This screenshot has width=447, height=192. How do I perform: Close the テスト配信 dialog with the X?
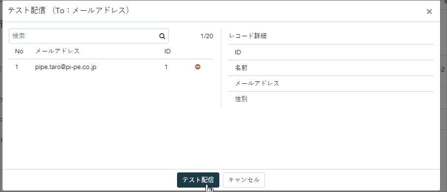[x=429, y=12]
